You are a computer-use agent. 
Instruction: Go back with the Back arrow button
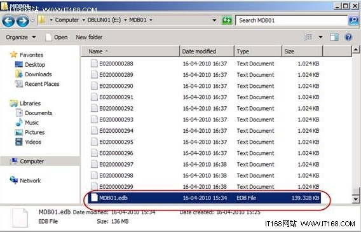point(8,21)
